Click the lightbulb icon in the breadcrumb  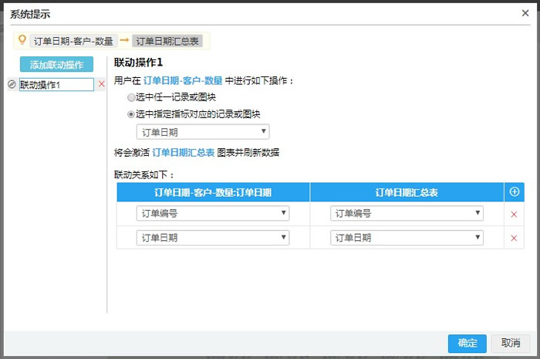click(x=22, y=40)
